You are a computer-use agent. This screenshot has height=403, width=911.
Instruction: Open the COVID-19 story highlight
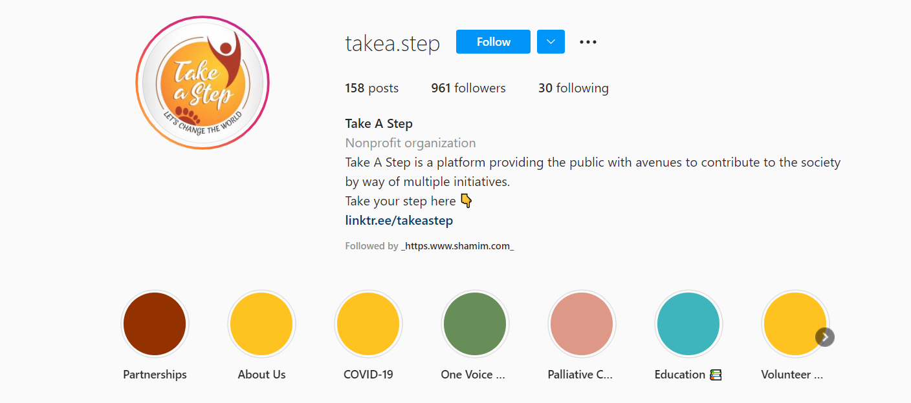pyautogui.click(x=368, y=324)
